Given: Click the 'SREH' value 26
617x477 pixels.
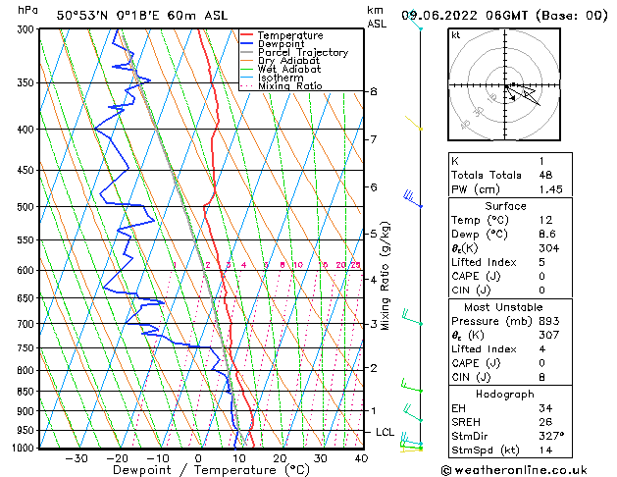Looking at the screenshot, I should pos(545,422).
